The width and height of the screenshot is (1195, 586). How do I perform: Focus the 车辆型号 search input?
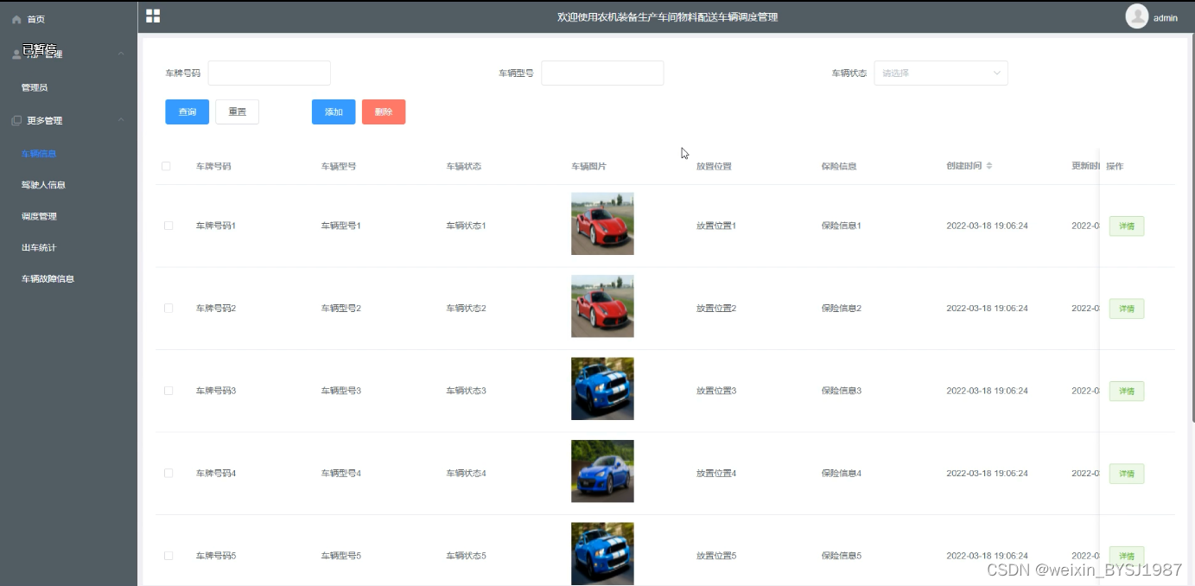pos(602,73)
